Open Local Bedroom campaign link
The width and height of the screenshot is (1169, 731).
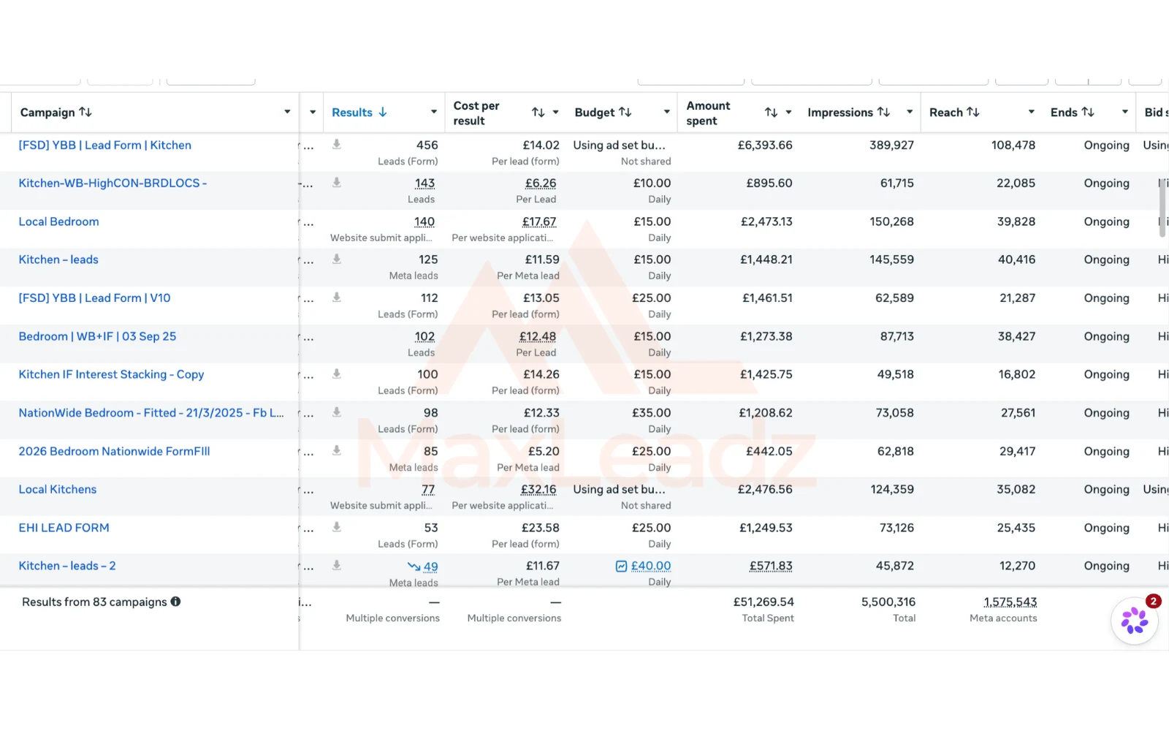click(58, 221)
